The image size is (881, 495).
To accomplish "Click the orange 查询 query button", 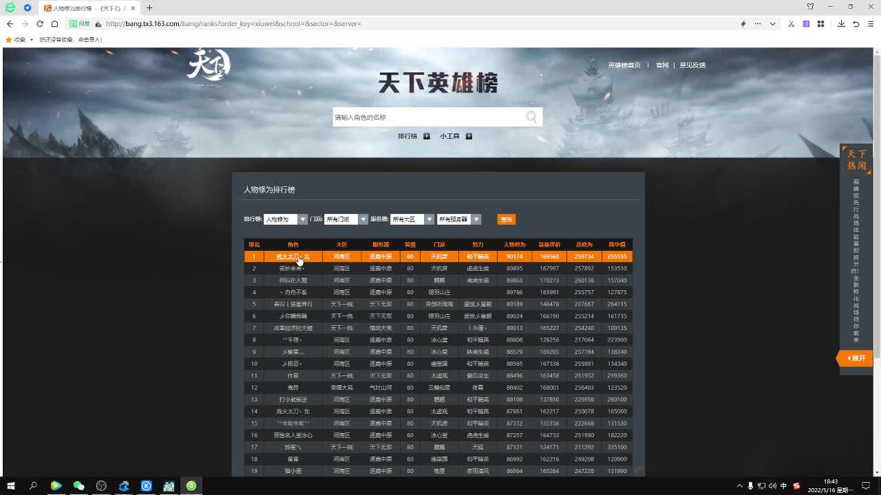I will point(506,219).
